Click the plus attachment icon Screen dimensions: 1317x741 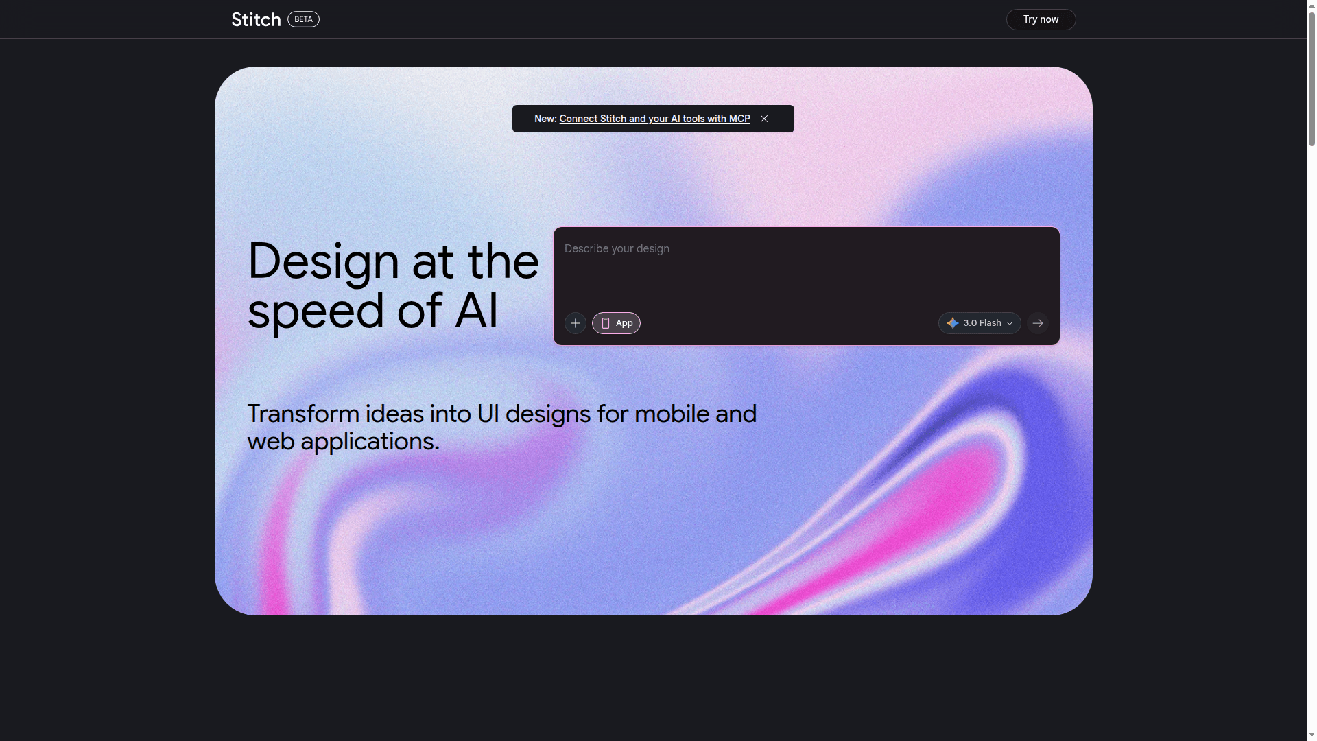pyautogui.click(x=576, y=323)
